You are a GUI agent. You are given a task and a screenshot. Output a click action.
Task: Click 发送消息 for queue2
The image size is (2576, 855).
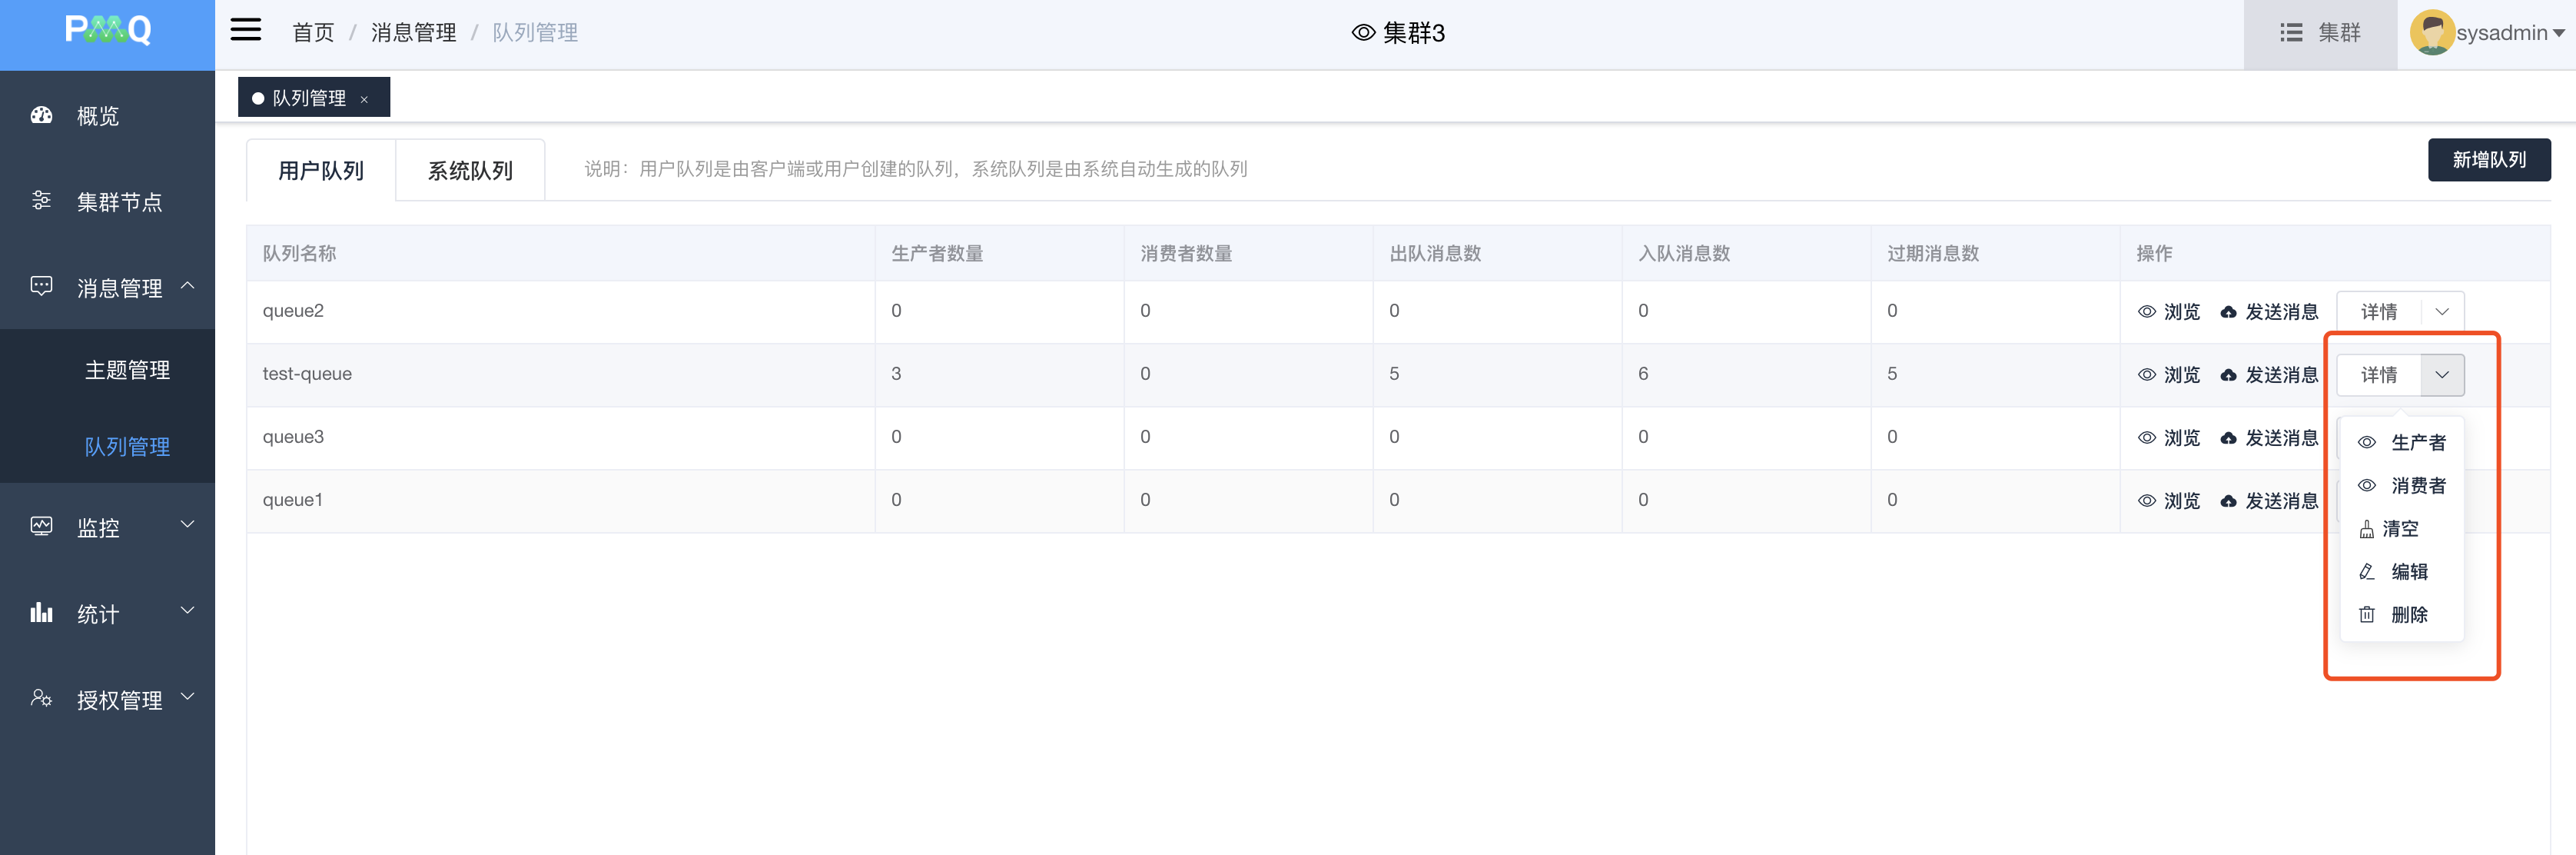pyautogui.click(x=2268, y=312)
